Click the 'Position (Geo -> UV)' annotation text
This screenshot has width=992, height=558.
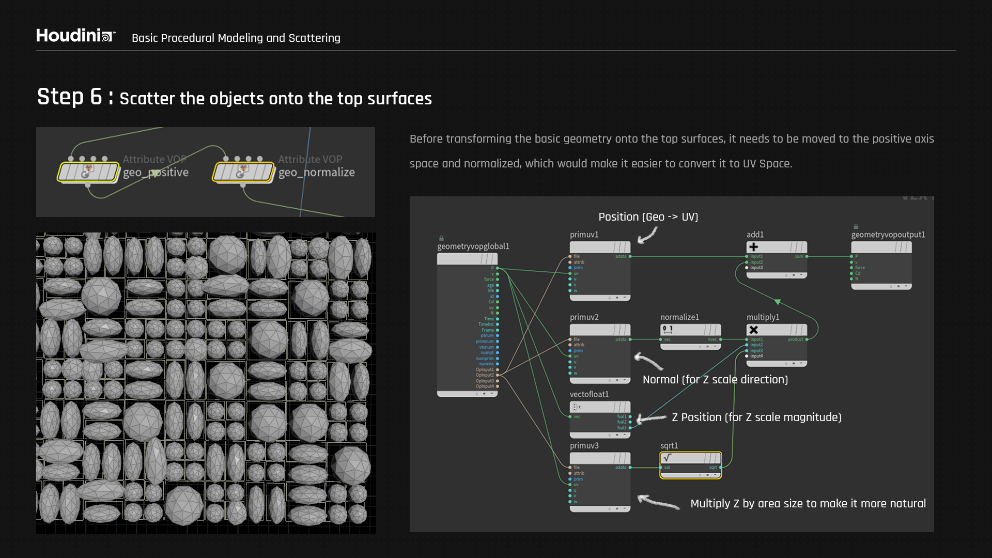pos(648,217)
